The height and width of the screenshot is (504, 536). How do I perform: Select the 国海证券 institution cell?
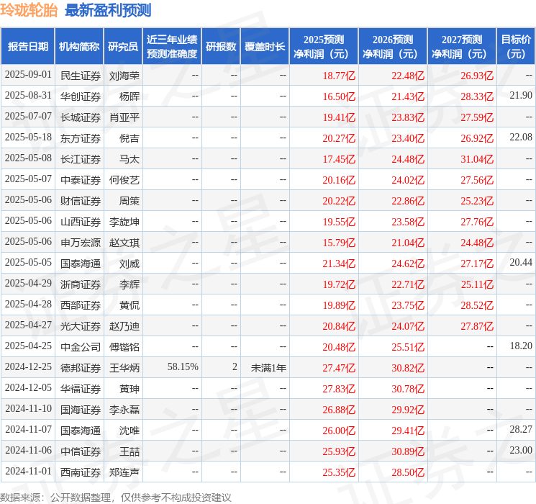pyautogui.click(x=81, y=410)
